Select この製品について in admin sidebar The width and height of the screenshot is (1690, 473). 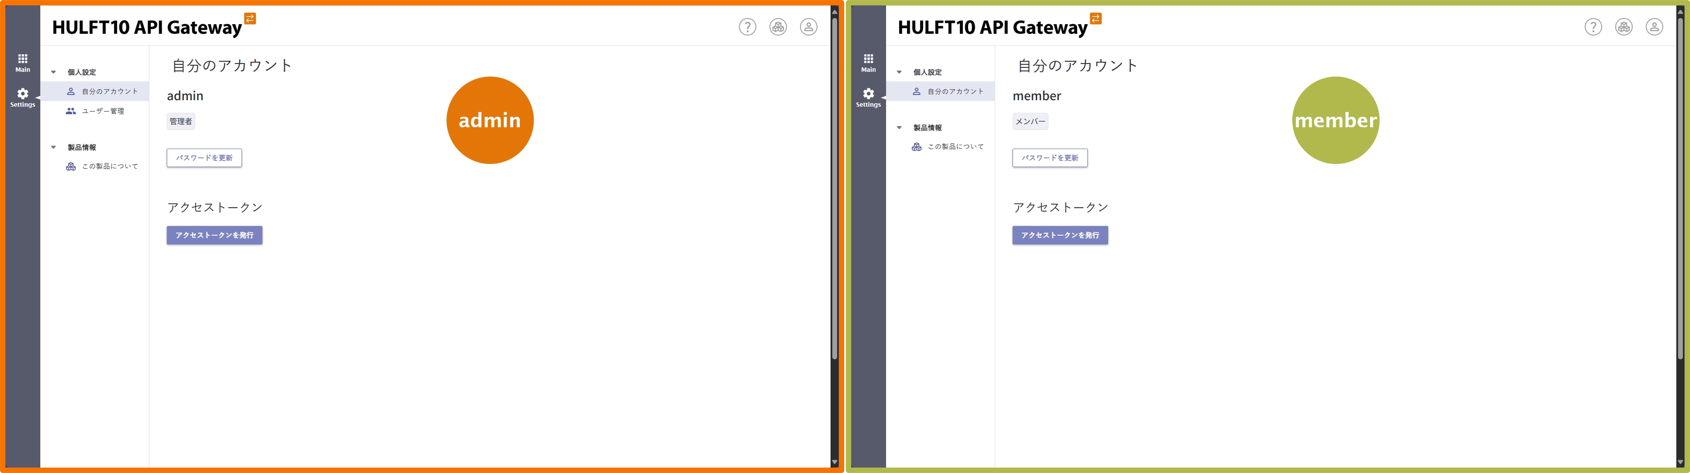click(x=109, y=167)
